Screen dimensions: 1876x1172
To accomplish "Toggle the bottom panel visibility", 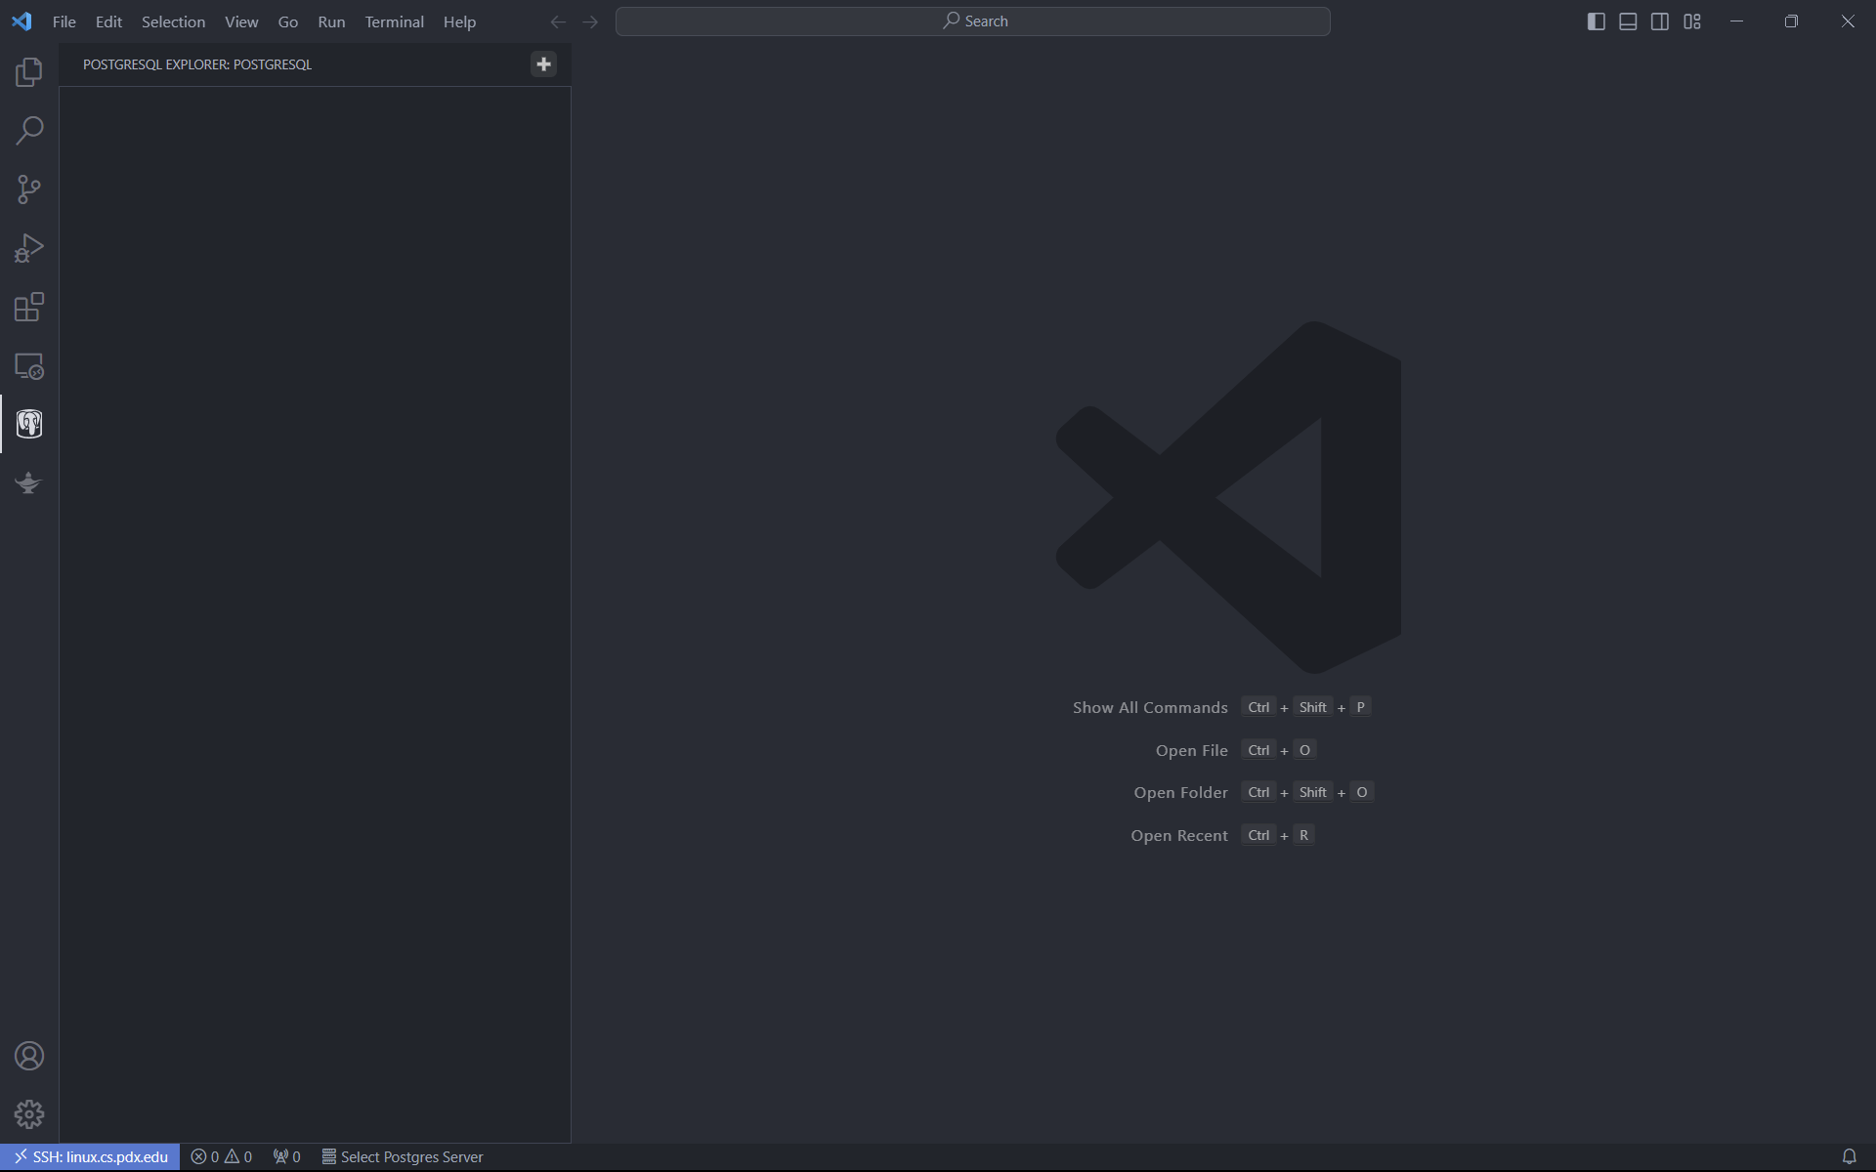I will 1628,21.
